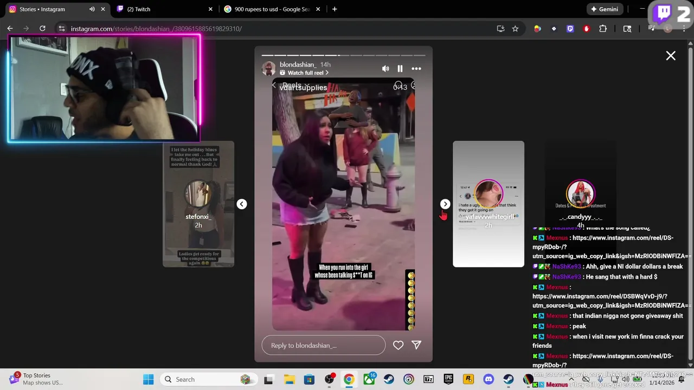The image size is (694, 390).
Task: Open Chrome media controls icon
Action: [x=651, y=29]
